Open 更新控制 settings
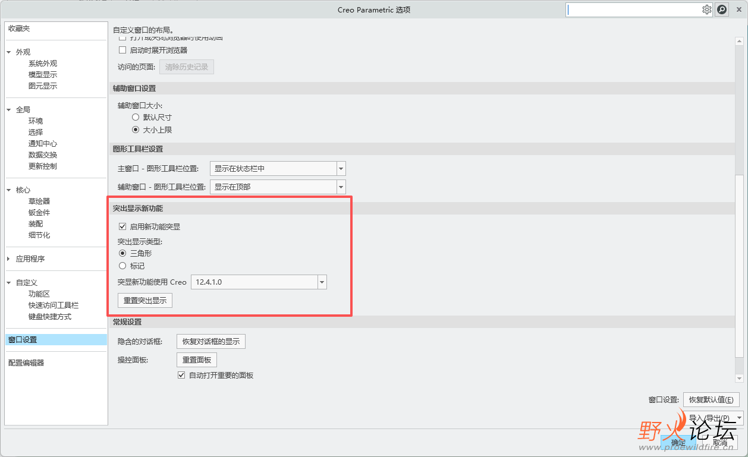This screenshot has height=457, width=748. (43, 166)
